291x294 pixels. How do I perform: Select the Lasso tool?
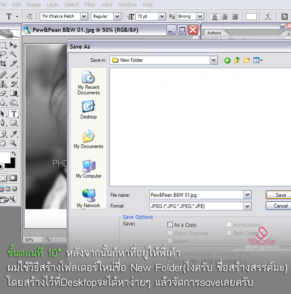click(x=3, y=54)
